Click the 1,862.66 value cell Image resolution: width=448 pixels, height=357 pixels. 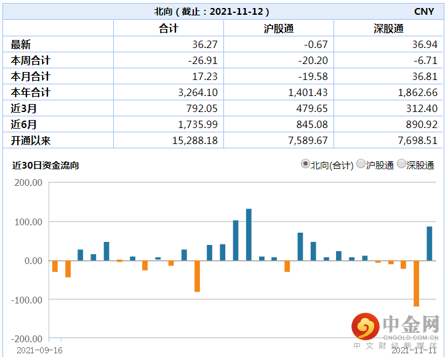[418, 92]
